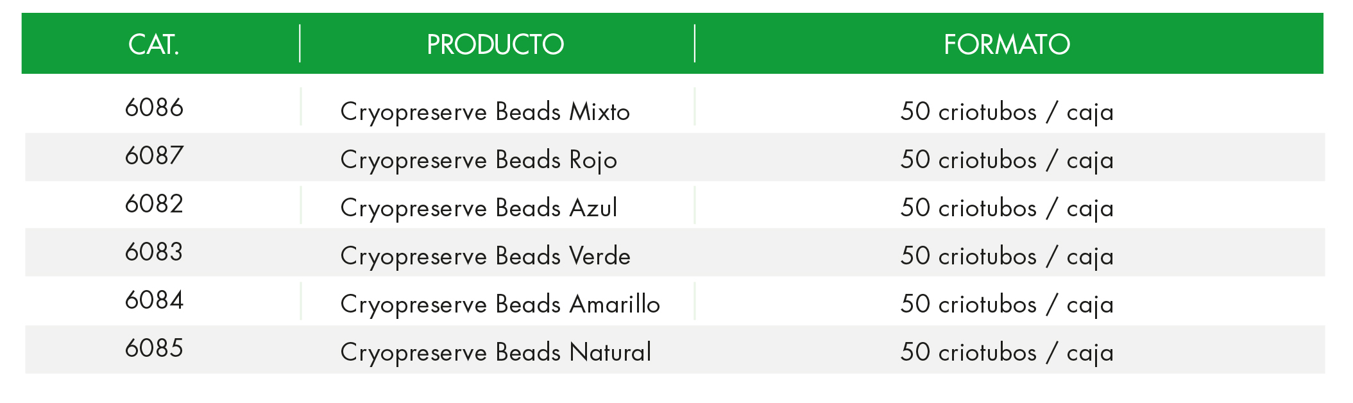
Task: Click the format cell for Amarillo row
Action: 1007,304
